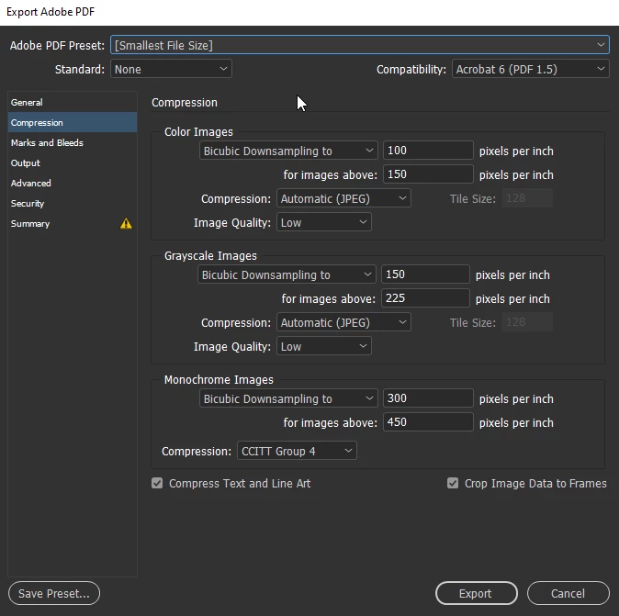Open Color Images downsampling method dropdown

[288, 151]
